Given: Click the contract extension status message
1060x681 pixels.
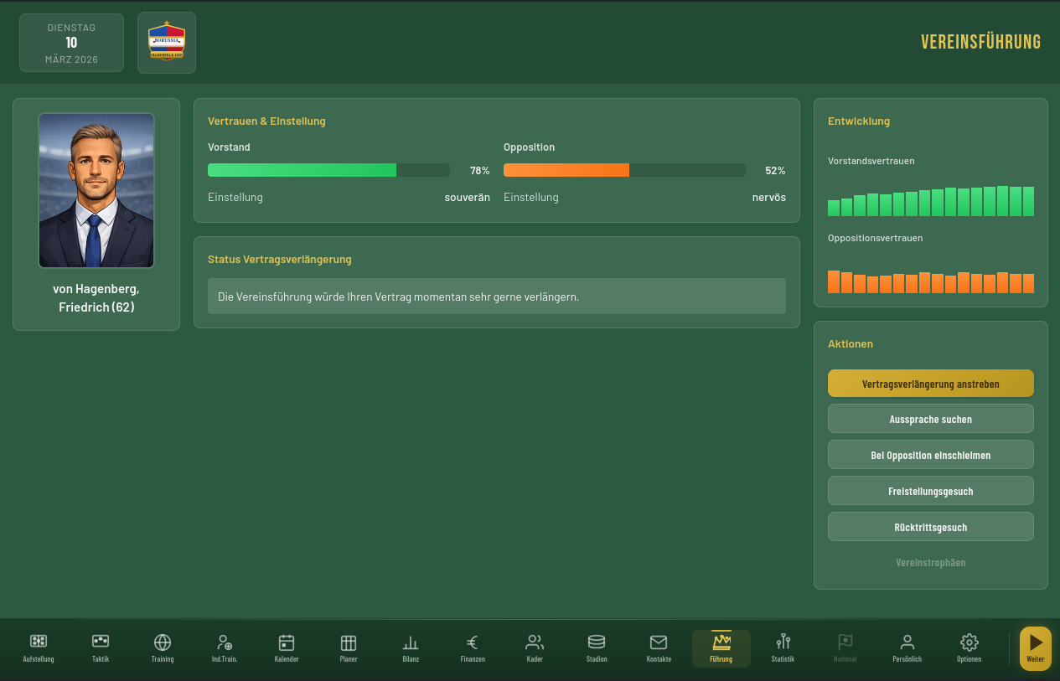Looking at the screenshot, I should (497, 297).
